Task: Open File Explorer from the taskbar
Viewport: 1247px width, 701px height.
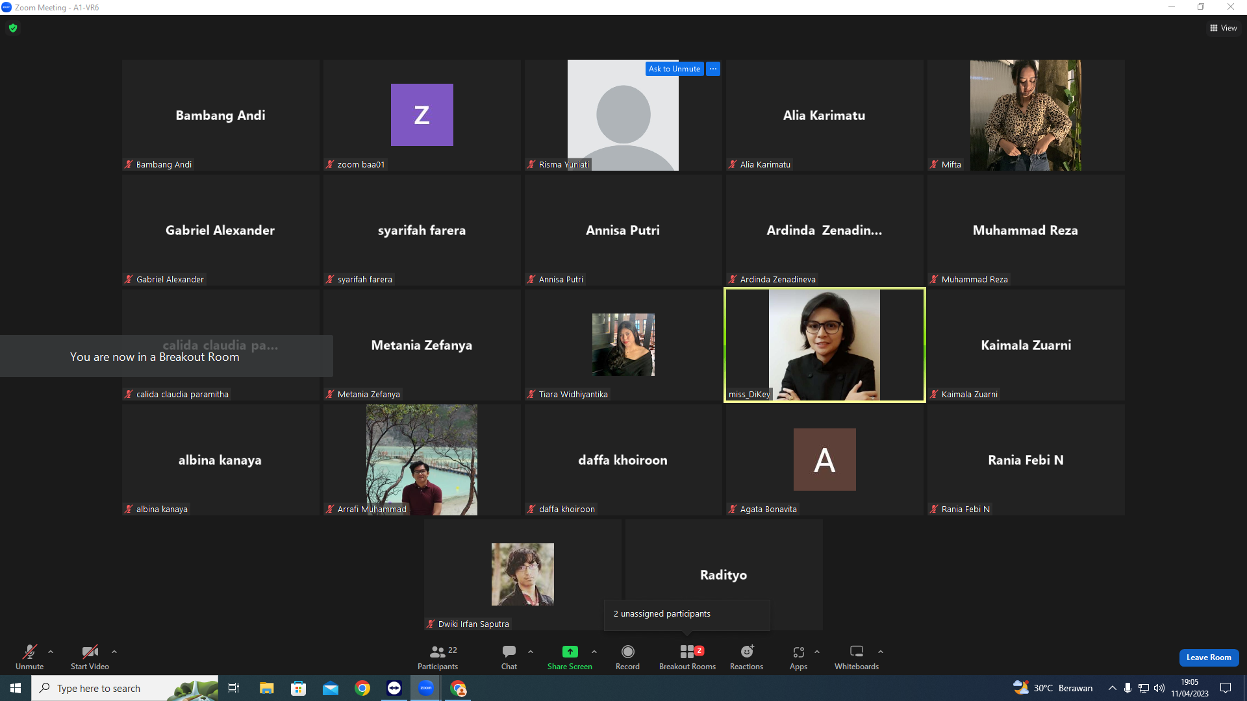Action: (x=266, y=688)
